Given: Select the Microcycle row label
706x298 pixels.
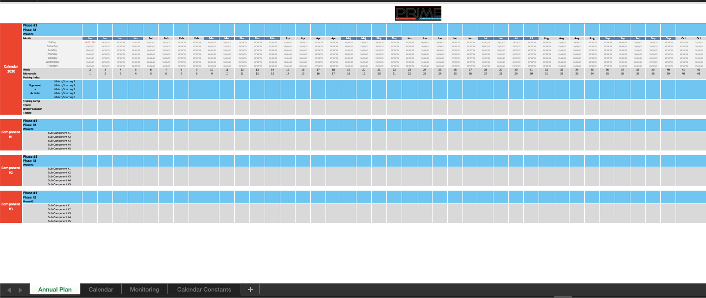Looking at the screenshot, I should pos(29,74).
